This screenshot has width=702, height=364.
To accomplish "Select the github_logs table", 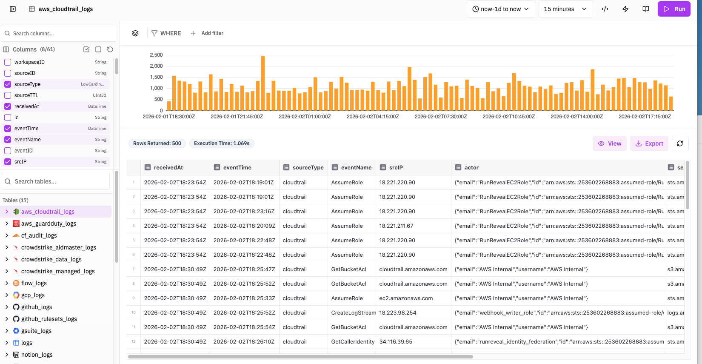I will pyautogui.click(x=37, y=307).
